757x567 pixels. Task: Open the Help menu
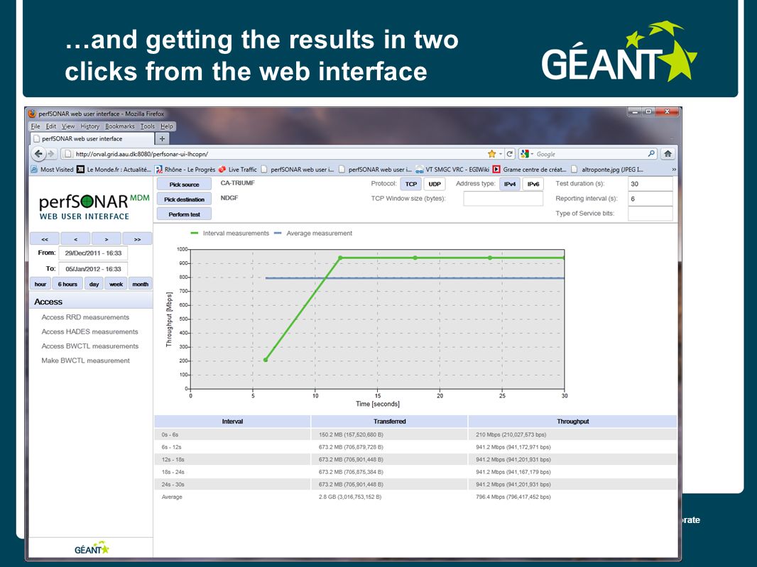pyautogui.click(x=167, y=126)
